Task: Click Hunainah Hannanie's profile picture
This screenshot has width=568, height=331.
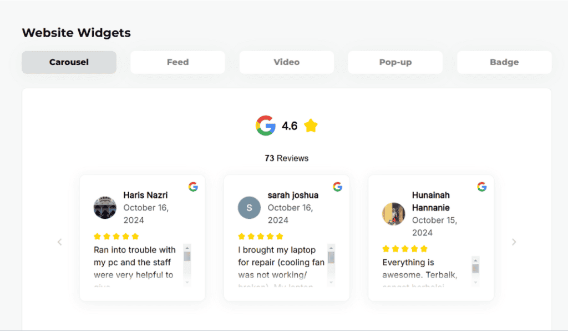Action: click(393, 214)
